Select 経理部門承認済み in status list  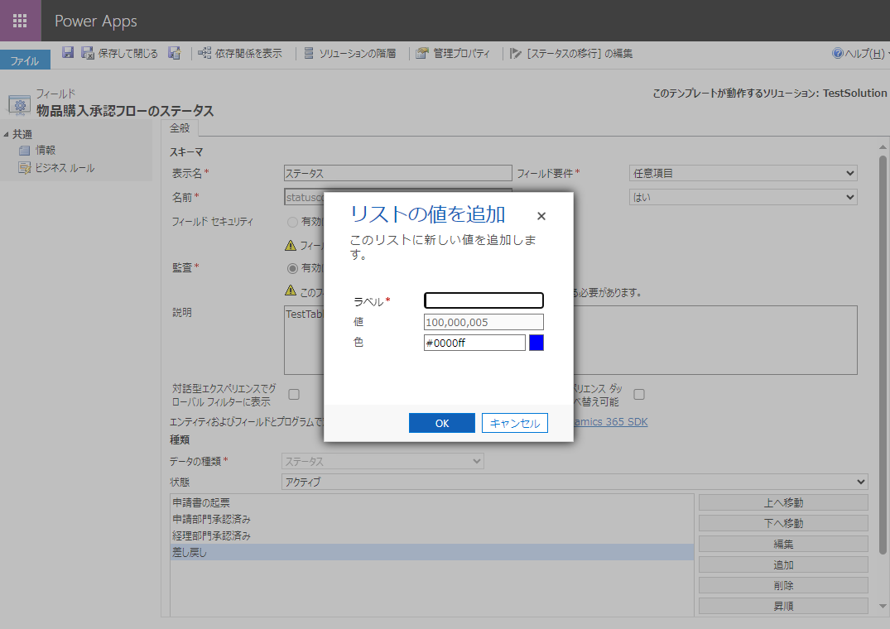[x=431, y=535]
